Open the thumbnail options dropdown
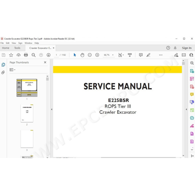 point(13,70)
